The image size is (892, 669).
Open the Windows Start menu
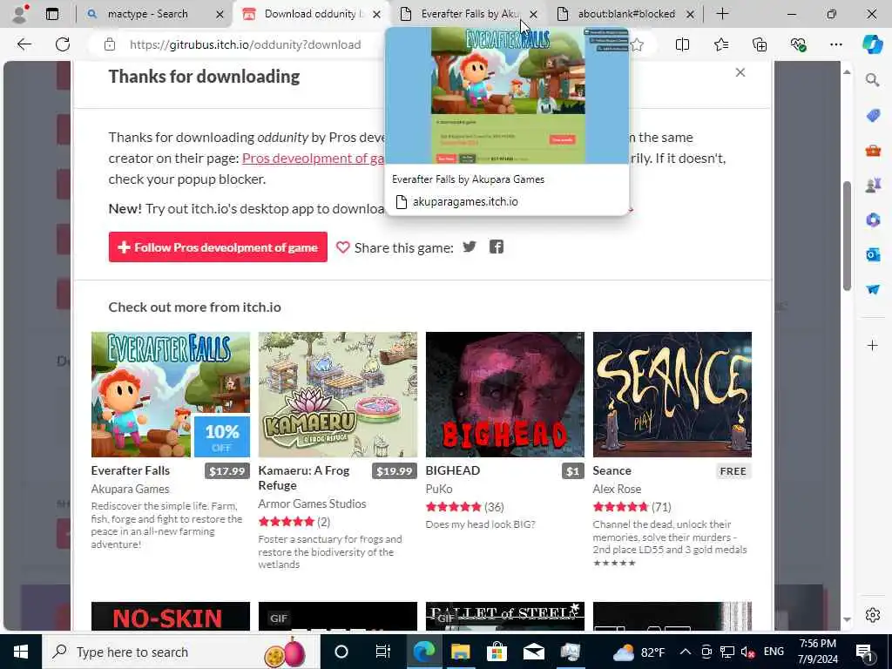pos(21,652)
